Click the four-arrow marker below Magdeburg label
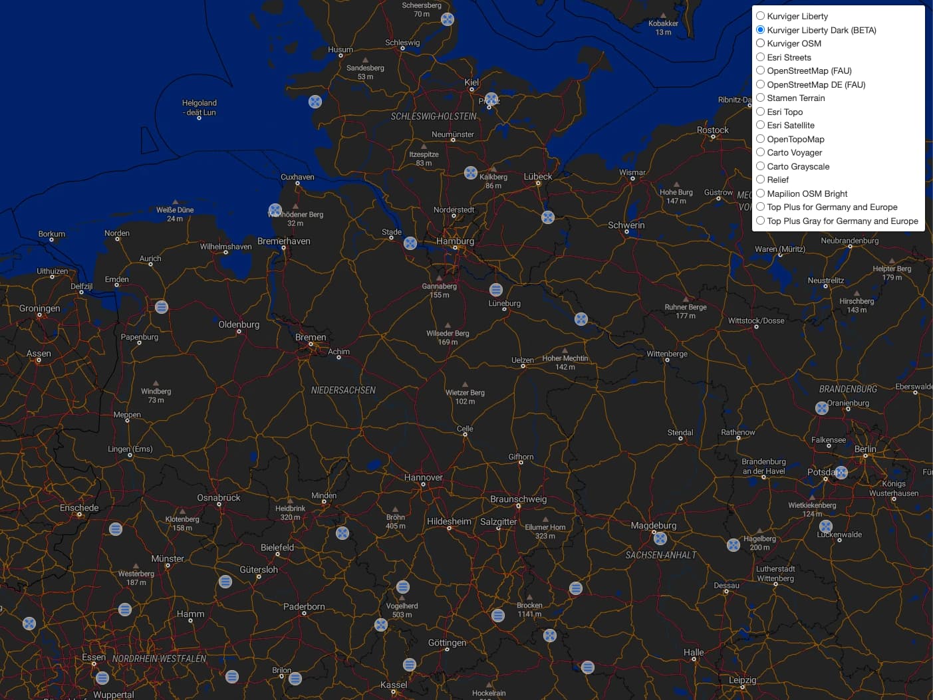 tap(660, 538)
